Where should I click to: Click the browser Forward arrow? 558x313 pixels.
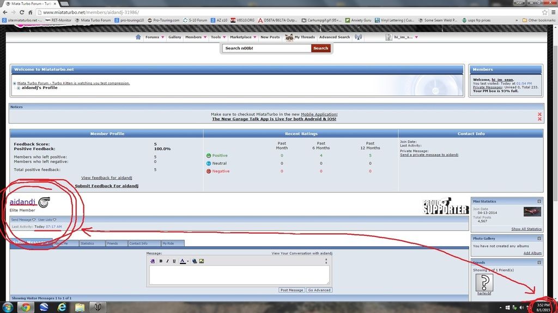[13, 12]
